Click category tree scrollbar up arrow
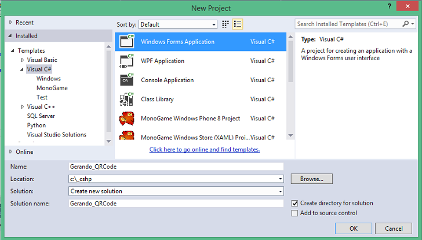422x240 pixels. (109, 46)
